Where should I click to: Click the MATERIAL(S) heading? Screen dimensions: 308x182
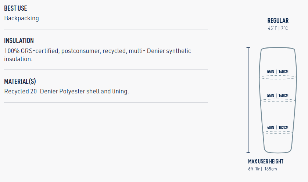pyautogui.click(x=20, y=81)
